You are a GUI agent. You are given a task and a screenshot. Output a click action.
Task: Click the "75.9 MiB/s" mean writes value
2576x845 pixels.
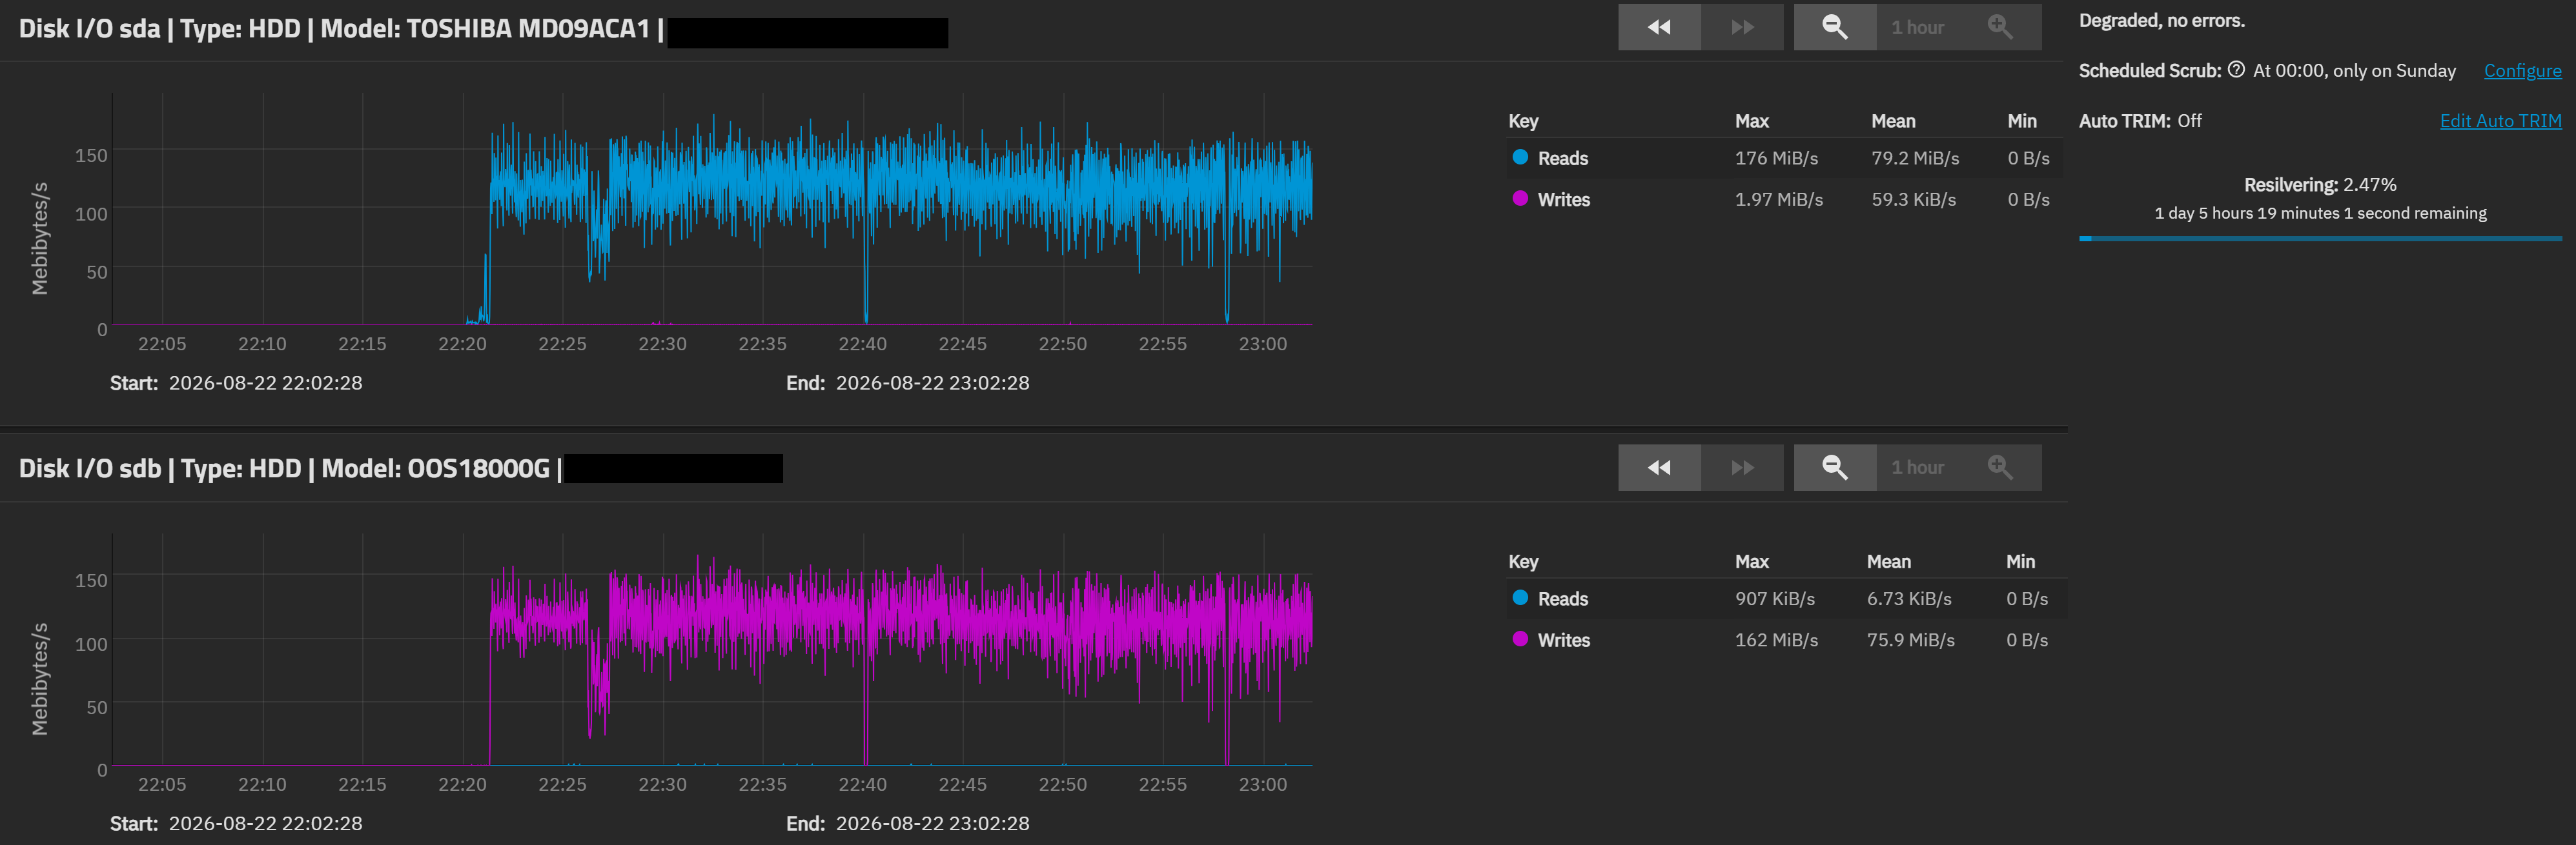pos(1911,641)
